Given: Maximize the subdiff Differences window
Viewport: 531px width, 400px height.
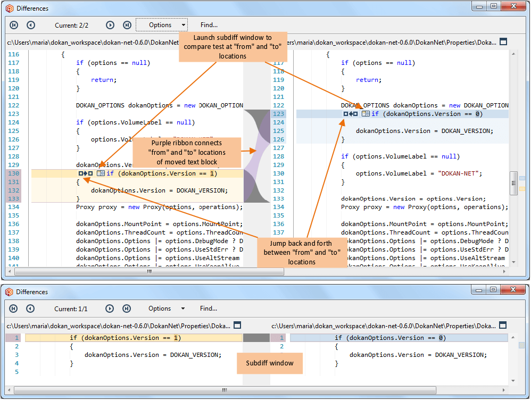Looking at the screenshot, I should [493, 289].
